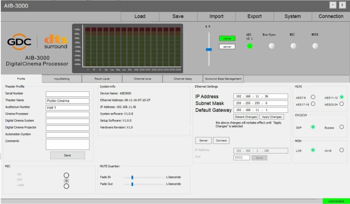Adjust the Fade IN slider handle
The image size is (350, 204).
[132, 177]
